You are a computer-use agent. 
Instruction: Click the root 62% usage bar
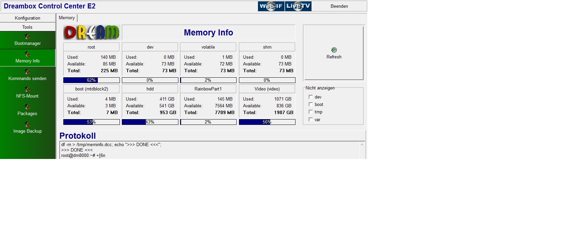(91, 80)
